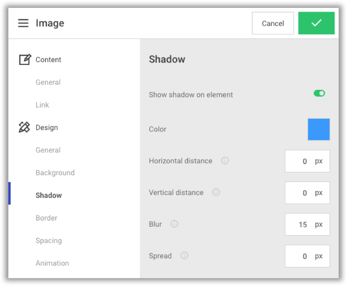
Task: Confirm changes with green checkmark button
Action: pos(316,23)
